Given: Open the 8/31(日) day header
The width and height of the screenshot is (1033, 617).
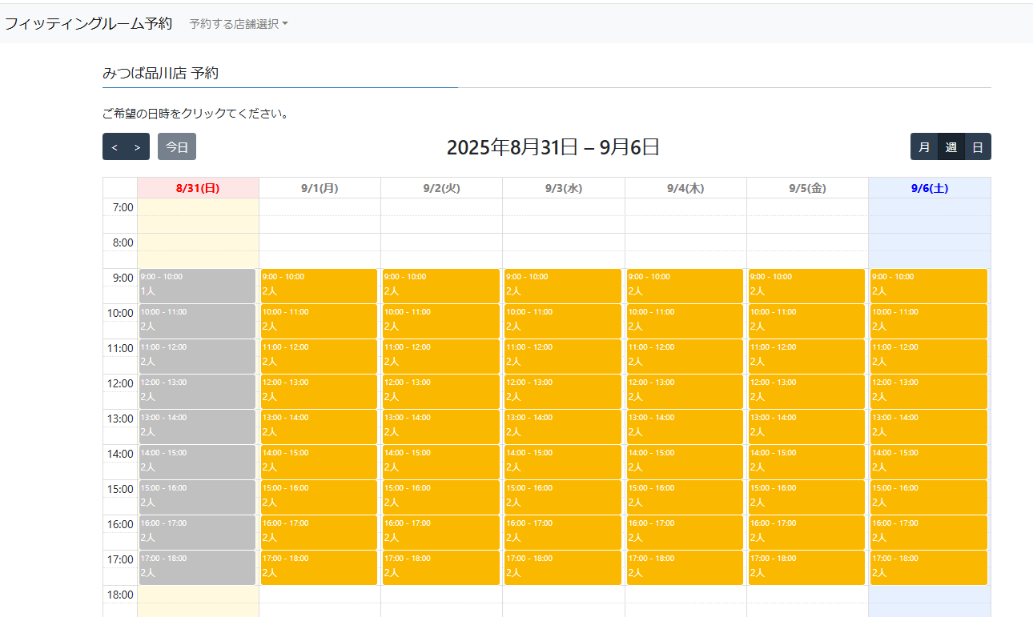Looking at the screenshot, I should coord(198,188).
